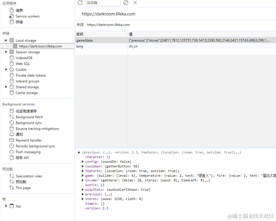Click the character: {} property
Screen dimensions: 276x221
[98, 157]
